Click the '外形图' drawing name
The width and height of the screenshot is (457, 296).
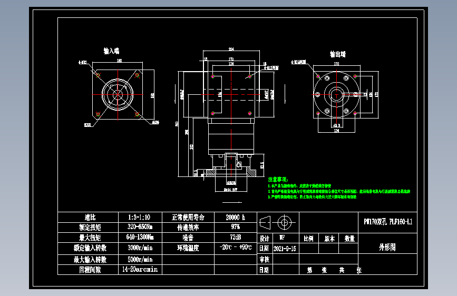click(x=387, y=247)
